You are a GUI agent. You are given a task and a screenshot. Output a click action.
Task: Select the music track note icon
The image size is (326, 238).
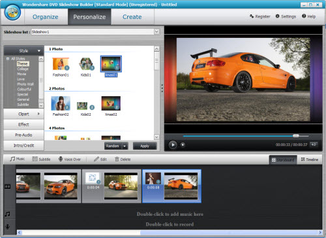pyautogui.click(x=8, y=214)
